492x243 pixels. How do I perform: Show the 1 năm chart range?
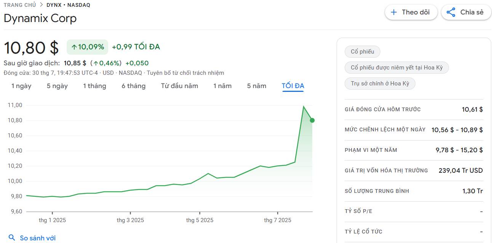pyautogui.click(x=222, y=86)
